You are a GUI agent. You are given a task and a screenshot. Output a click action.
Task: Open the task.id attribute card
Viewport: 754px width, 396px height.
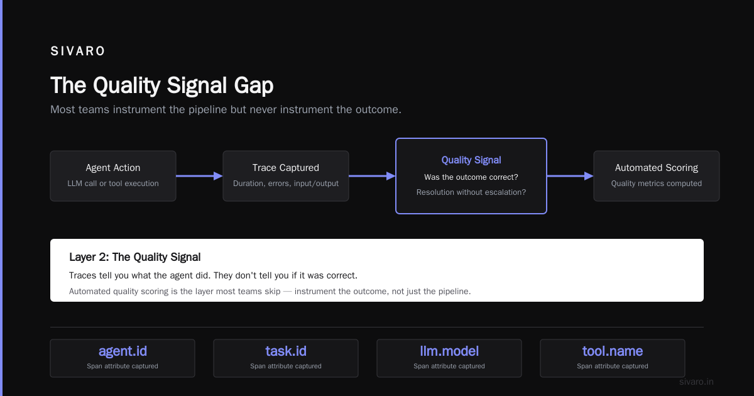point(286,358)
